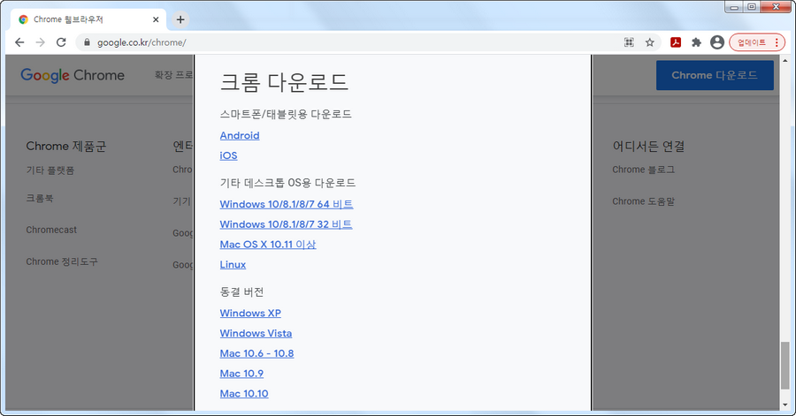The image size is (796, 416).
Task: Open the profile avatar icon
Action: pyautogui.click(x=716, y=42)
